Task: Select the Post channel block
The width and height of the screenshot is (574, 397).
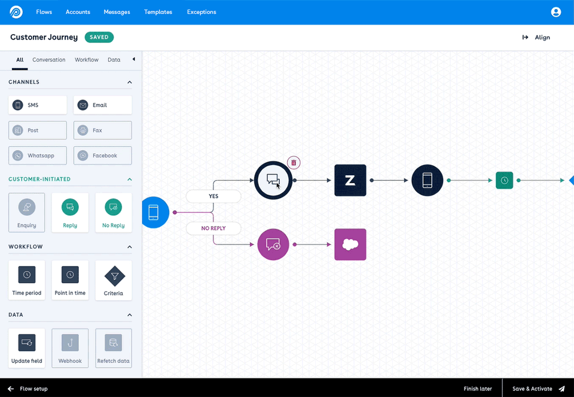Action: pyautogui.click(x=38, y=130)
